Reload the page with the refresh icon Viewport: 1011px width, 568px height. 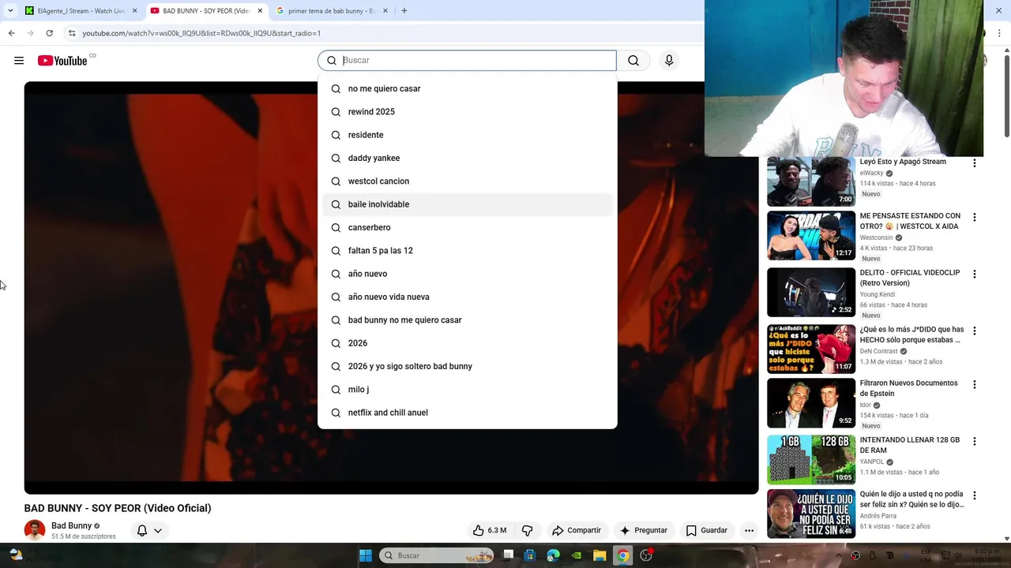point(49,33)
